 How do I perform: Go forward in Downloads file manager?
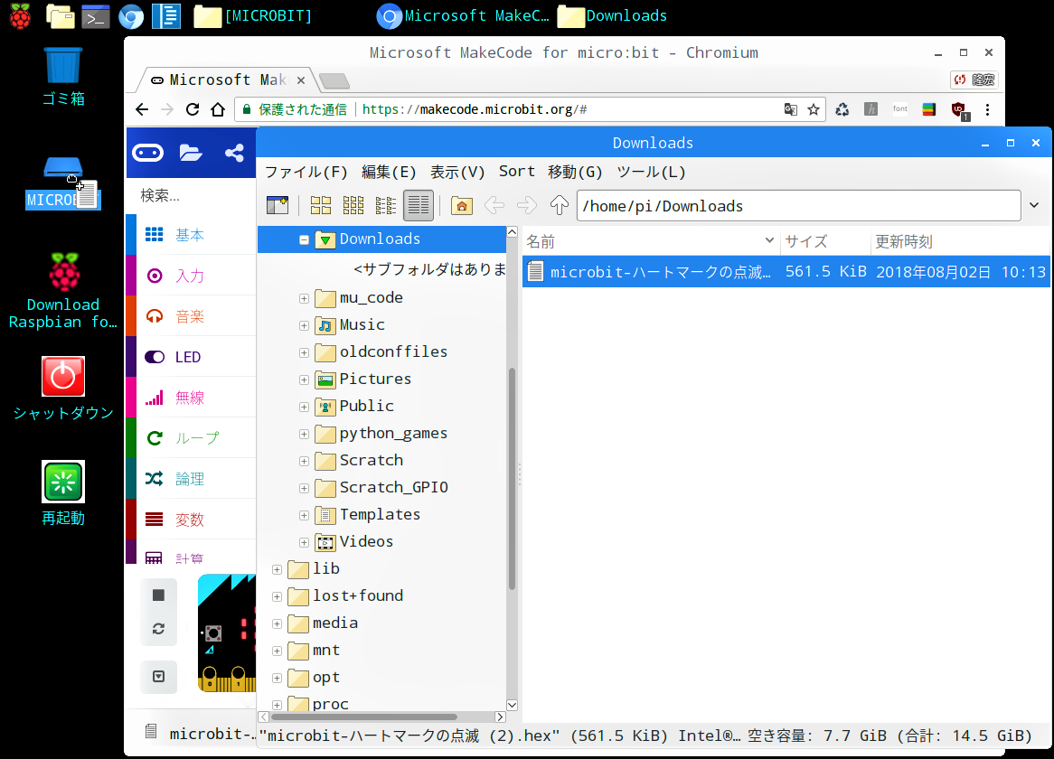pos(526,205)
